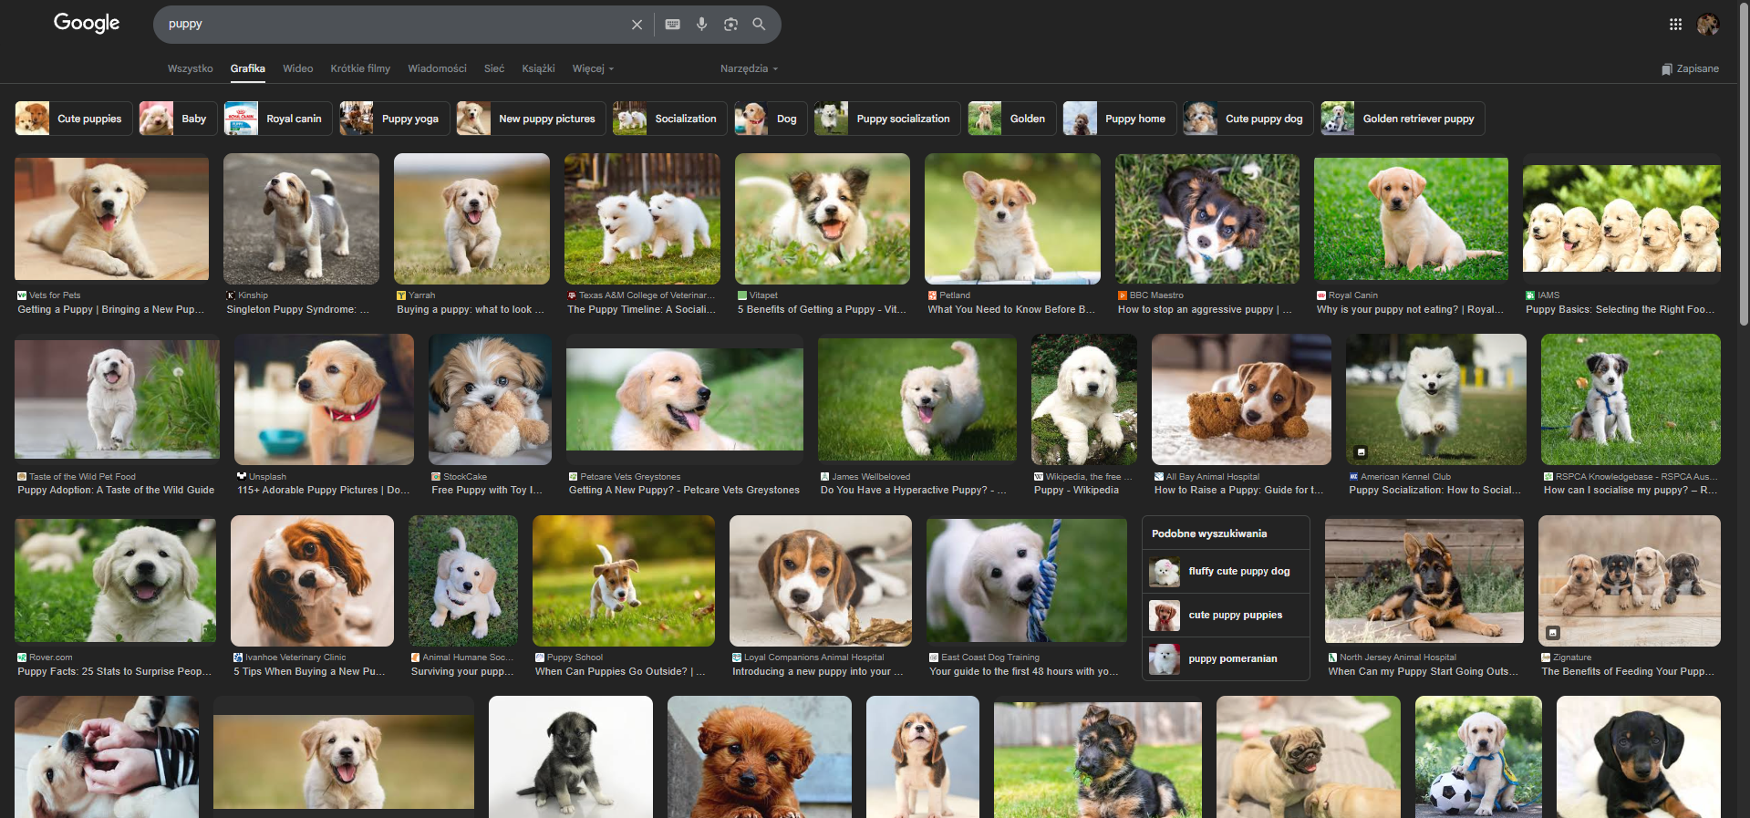Select the Baby filter chip
This screenshot has width=1750, height=818.
click(x=178, y=119)
